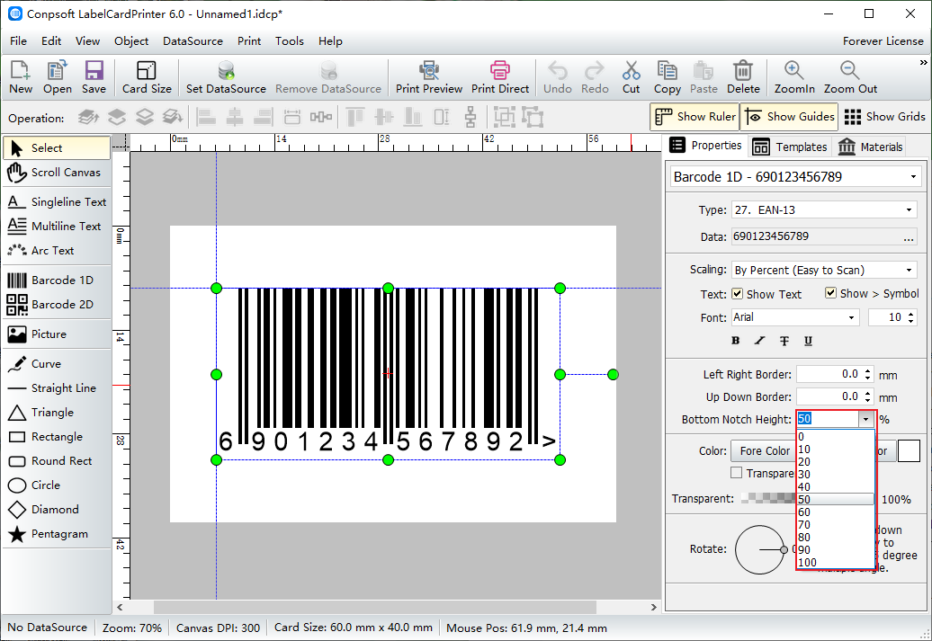Collapse the Bottom Notch Height dropdown arrow
Screen dimensions: 932x641
[x=866, y=419]
